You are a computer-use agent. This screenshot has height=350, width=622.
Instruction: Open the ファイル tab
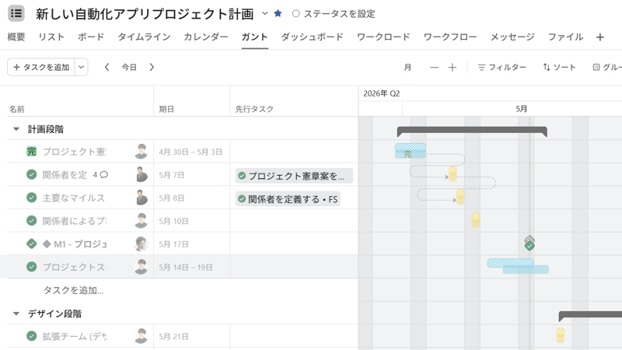[566, 37]
